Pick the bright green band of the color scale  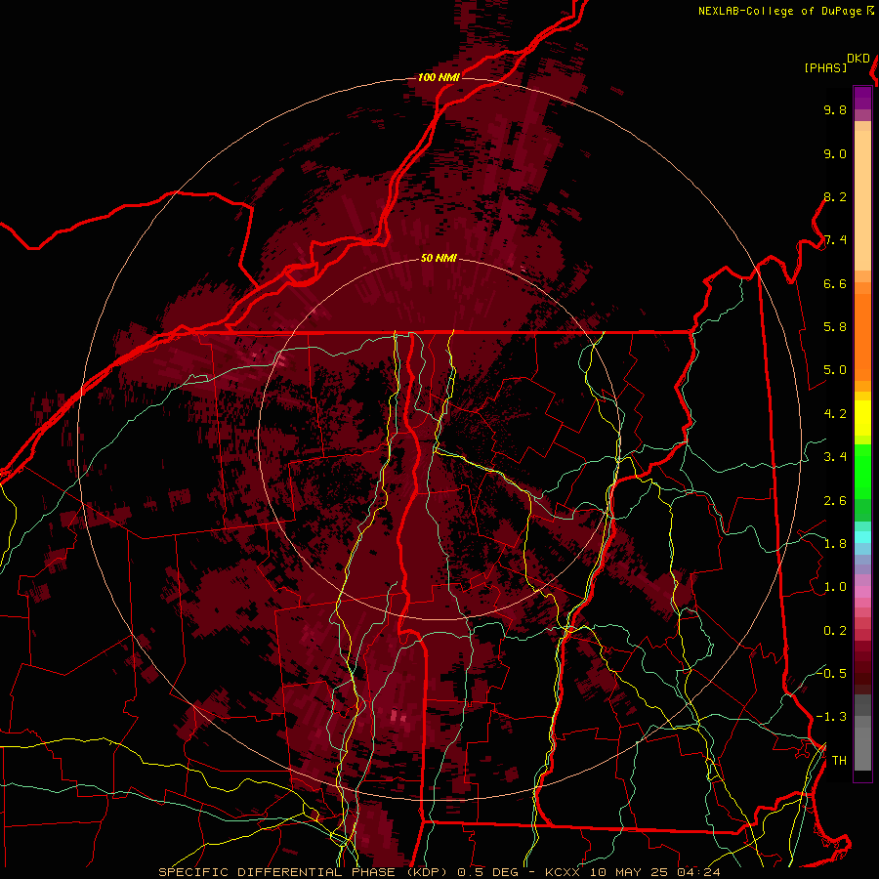click(x=862, y=472)
